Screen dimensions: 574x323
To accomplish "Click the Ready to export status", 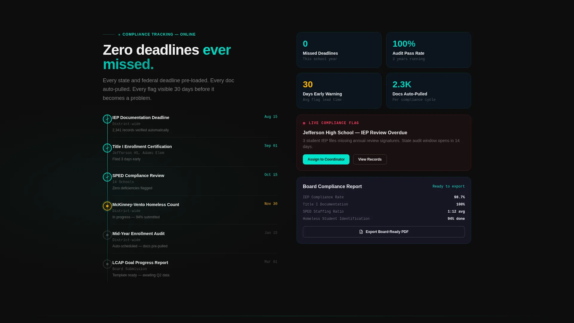I will pyautogui.click(x=448, y=187).
